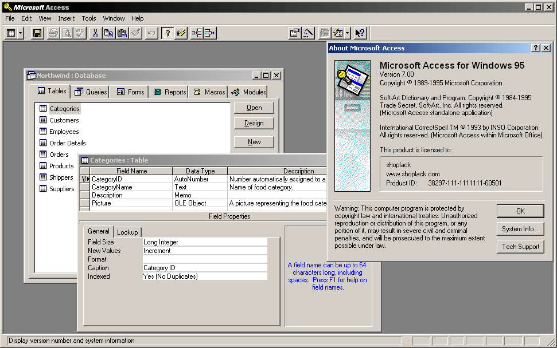Viewport: 557px width, 348px height.
Task: Open the Lookup tab in Field Properties
Action: [x=127, y=232]
